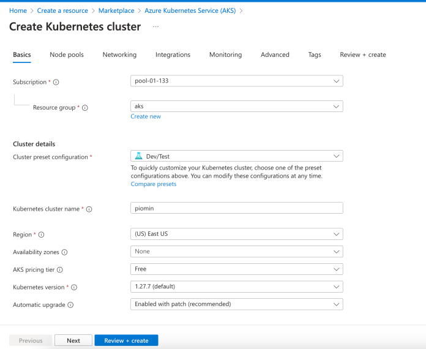Click the Cluster details heading text
Screen dimensions: 426x349
[34, 144]
